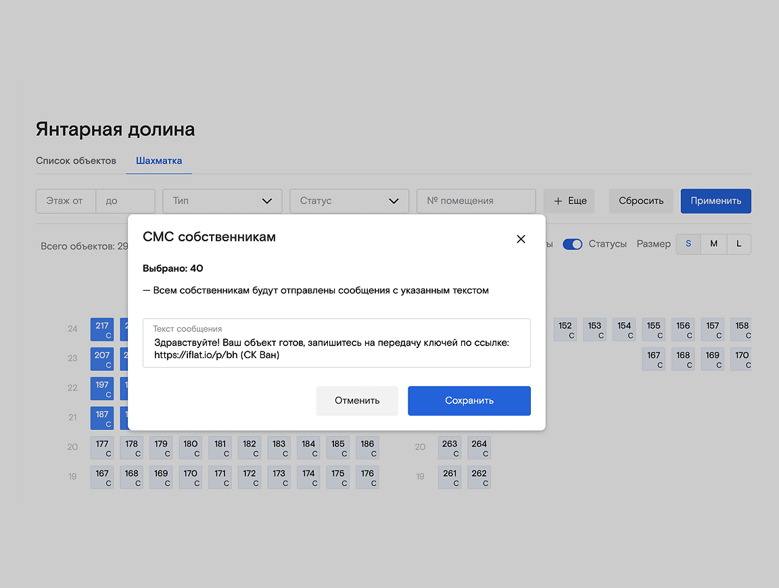
Task: Focus the № помещения search field
Action: click(x=476, y=201)
